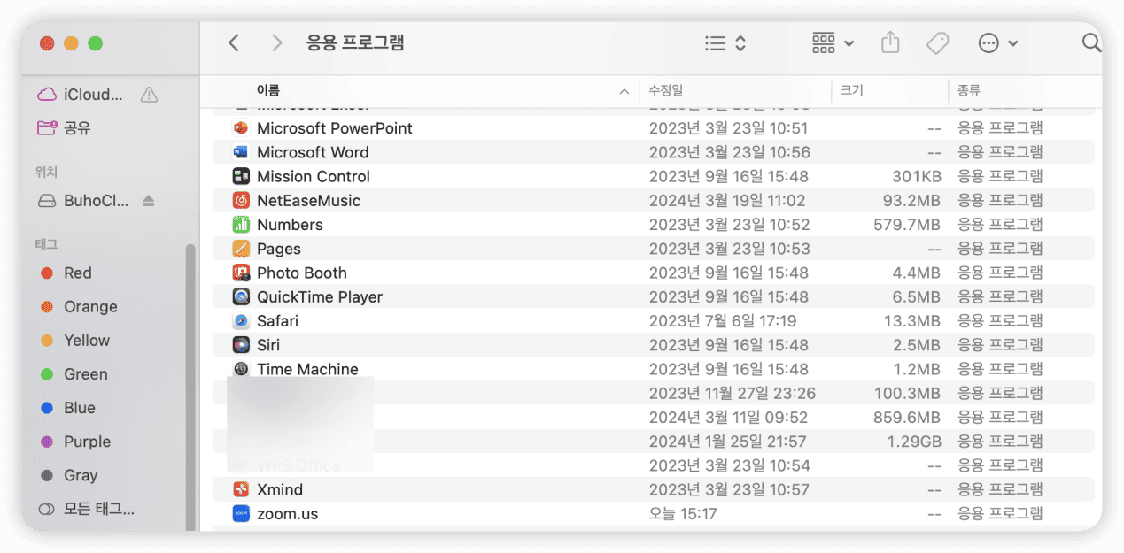Image resolution: width=1124 pixels, height=553 pixels.
Task: Select the Gray tag
Action: click(69, 475)
